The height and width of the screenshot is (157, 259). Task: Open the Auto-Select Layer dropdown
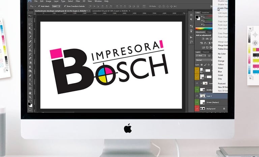tap(57, 6)
